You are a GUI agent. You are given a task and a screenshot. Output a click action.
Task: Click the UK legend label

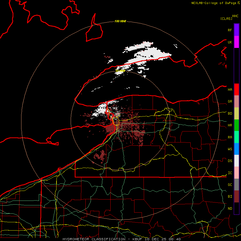point(230,42)
